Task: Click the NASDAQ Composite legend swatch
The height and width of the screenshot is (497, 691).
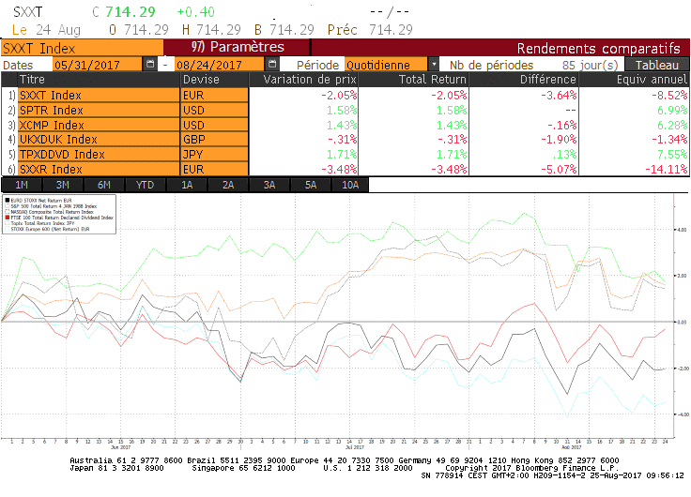Action: [x=8, y=212]
